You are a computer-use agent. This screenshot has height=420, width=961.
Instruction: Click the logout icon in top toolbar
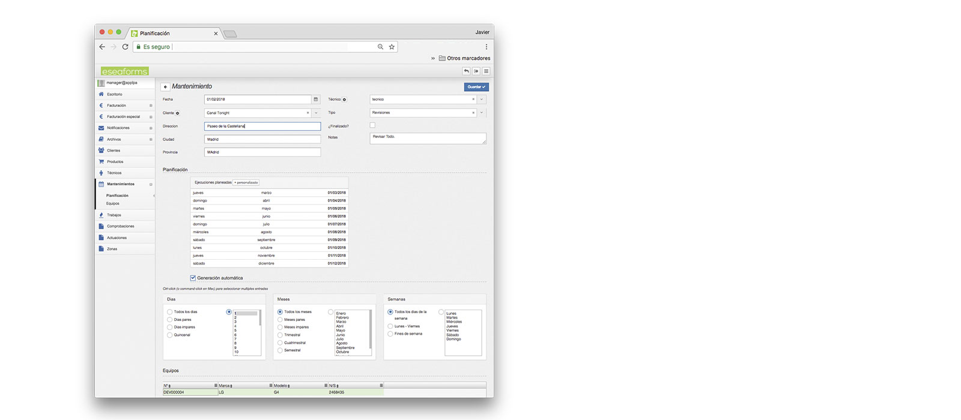pos(476,71)
